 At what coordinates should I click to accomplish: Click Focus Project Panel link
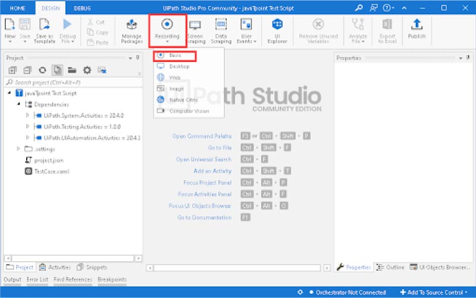[207, 183]
